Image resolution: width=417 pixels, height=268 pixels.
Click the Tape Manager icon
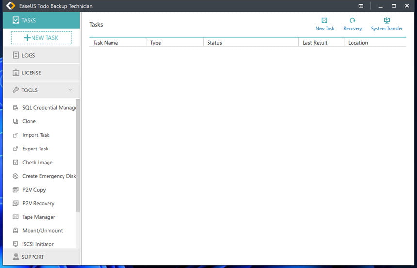16,217
